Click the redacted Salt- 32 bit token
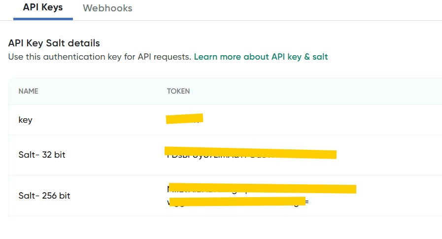The width and height of the screenshot is (442, 239). pyautogui.click(x=250, y=153)
